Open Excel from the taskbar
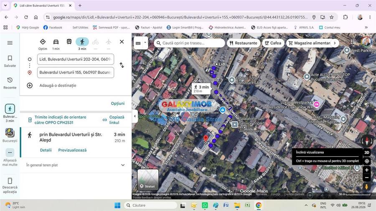The width and height of the screenshot is (376, 211). (247, 205)
